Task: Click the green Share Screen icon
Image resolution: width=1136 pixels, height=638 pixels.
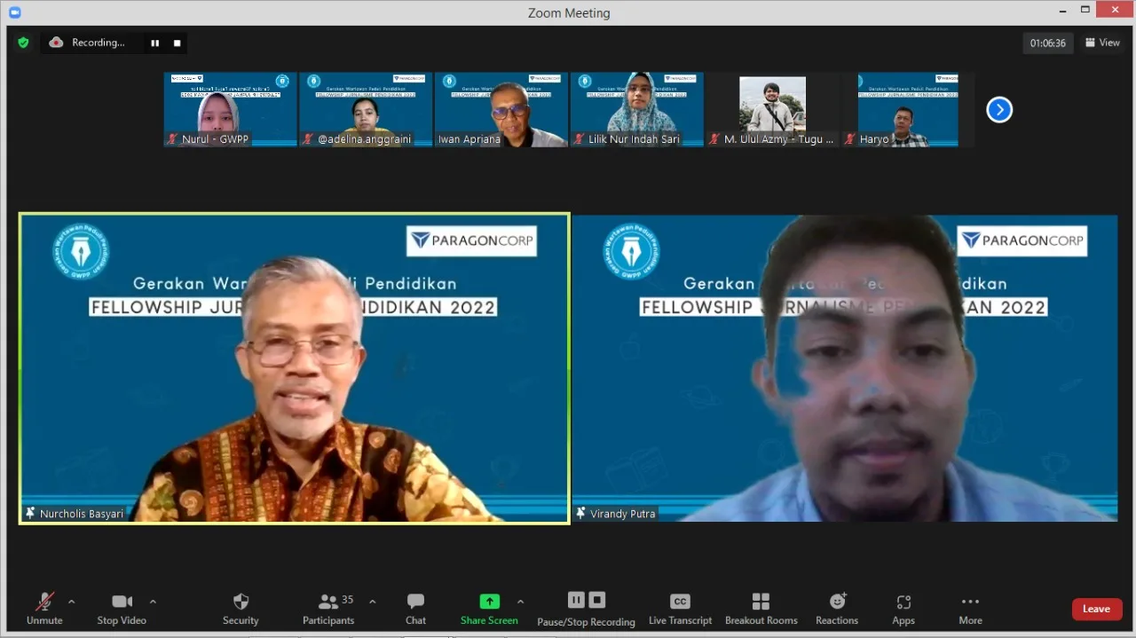Action: 489,602
